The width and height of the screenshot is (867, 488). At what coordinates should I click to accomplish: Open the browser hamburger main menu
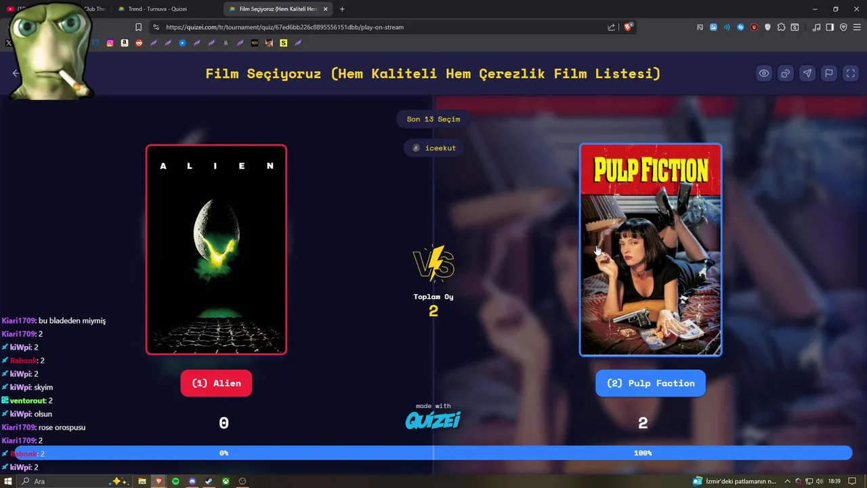(857, 27)
